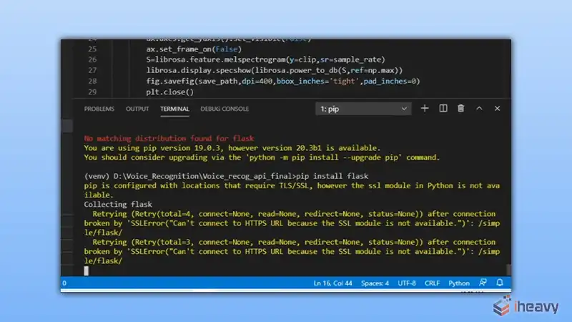Viewport: 572px width, 322px height.
Task: Switch to the PROBLEMS tab
Action: click(99, 109)
